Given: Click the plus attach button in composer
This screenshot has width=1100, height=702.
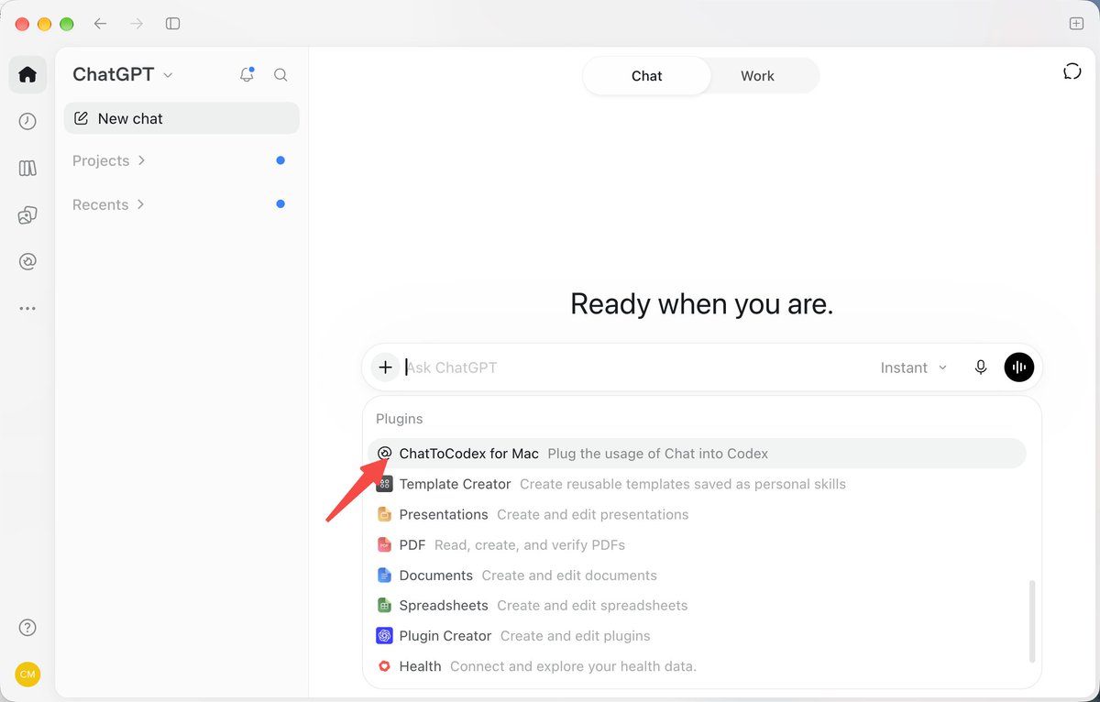Looking at the screenshot, I should 385,367.
